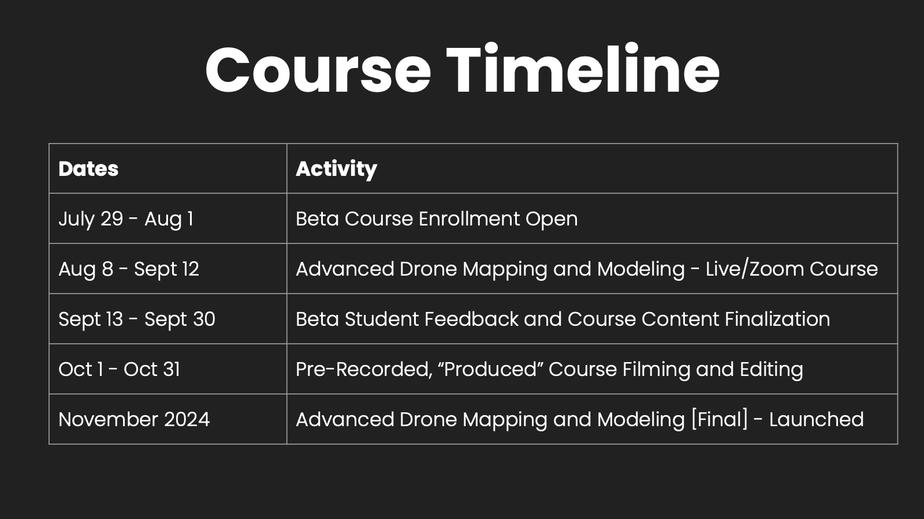Click Beta Course Enrollment Open cell

(592, 219)
